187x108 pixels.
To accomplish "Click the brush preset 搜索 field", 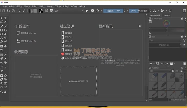I will click(158, 100).
